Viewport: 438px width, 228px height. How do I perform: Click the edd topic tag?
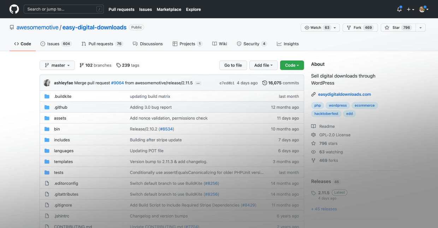pyautogui.click(x=349, y=114)
